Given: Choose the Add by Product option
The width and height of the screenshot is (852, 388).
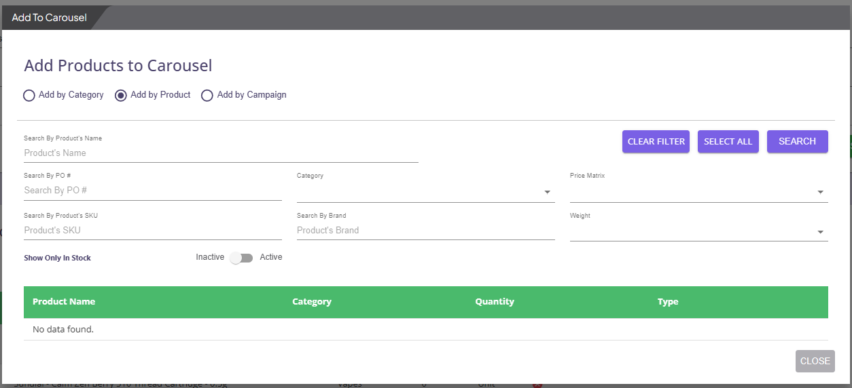Looking at the screenshot, I should (x=121, y=96).
